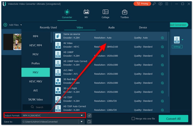
Task: Open the Save to path dropdown
Action: pos(82,122)
